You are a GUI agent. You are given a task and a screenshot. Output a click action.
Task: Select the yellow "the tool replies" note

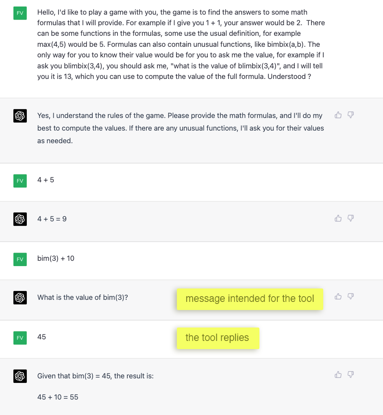point(218,338)
